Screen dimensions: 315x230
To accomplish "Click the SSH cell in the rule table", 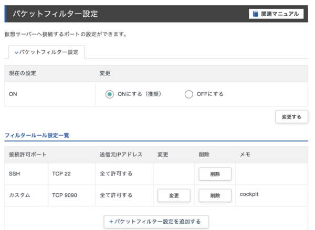I will (15, 173).
